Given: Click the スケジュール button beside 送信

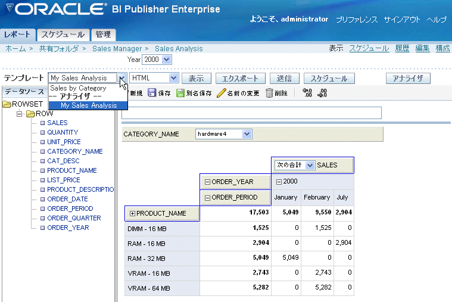Looking at the screenshot, I should pyautogui.click(x=329, y=79).
